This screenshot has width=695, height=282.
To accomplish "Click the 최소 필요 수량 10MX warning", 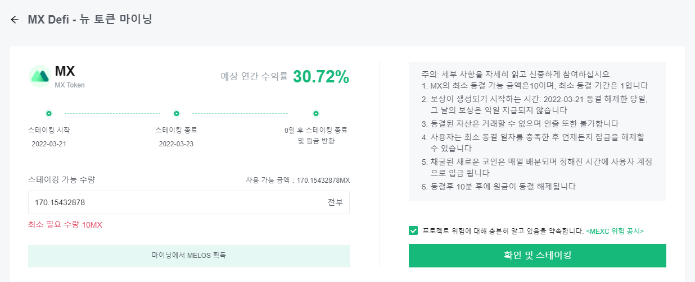I will coord(65,225).
